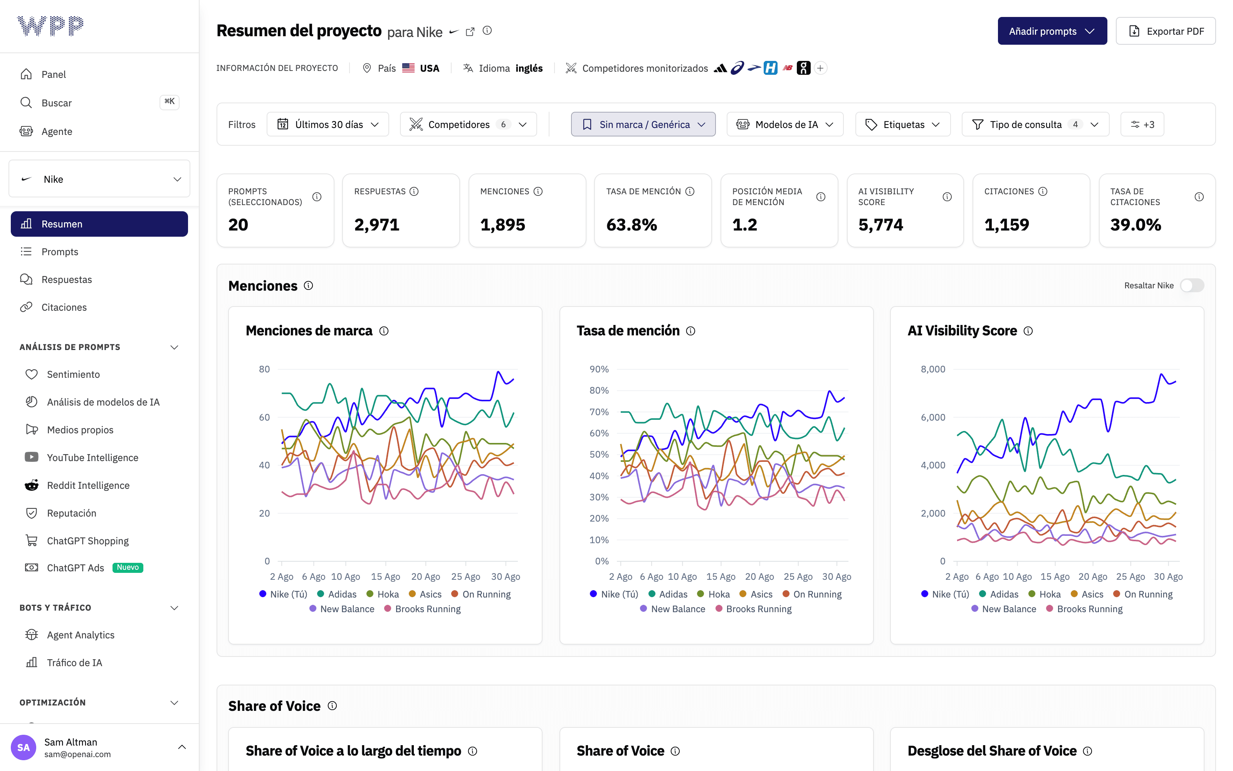Screen dimensions: 1233x771
Task: Click info icon for Share of Voice over time
Action: (x=472, y=751)
